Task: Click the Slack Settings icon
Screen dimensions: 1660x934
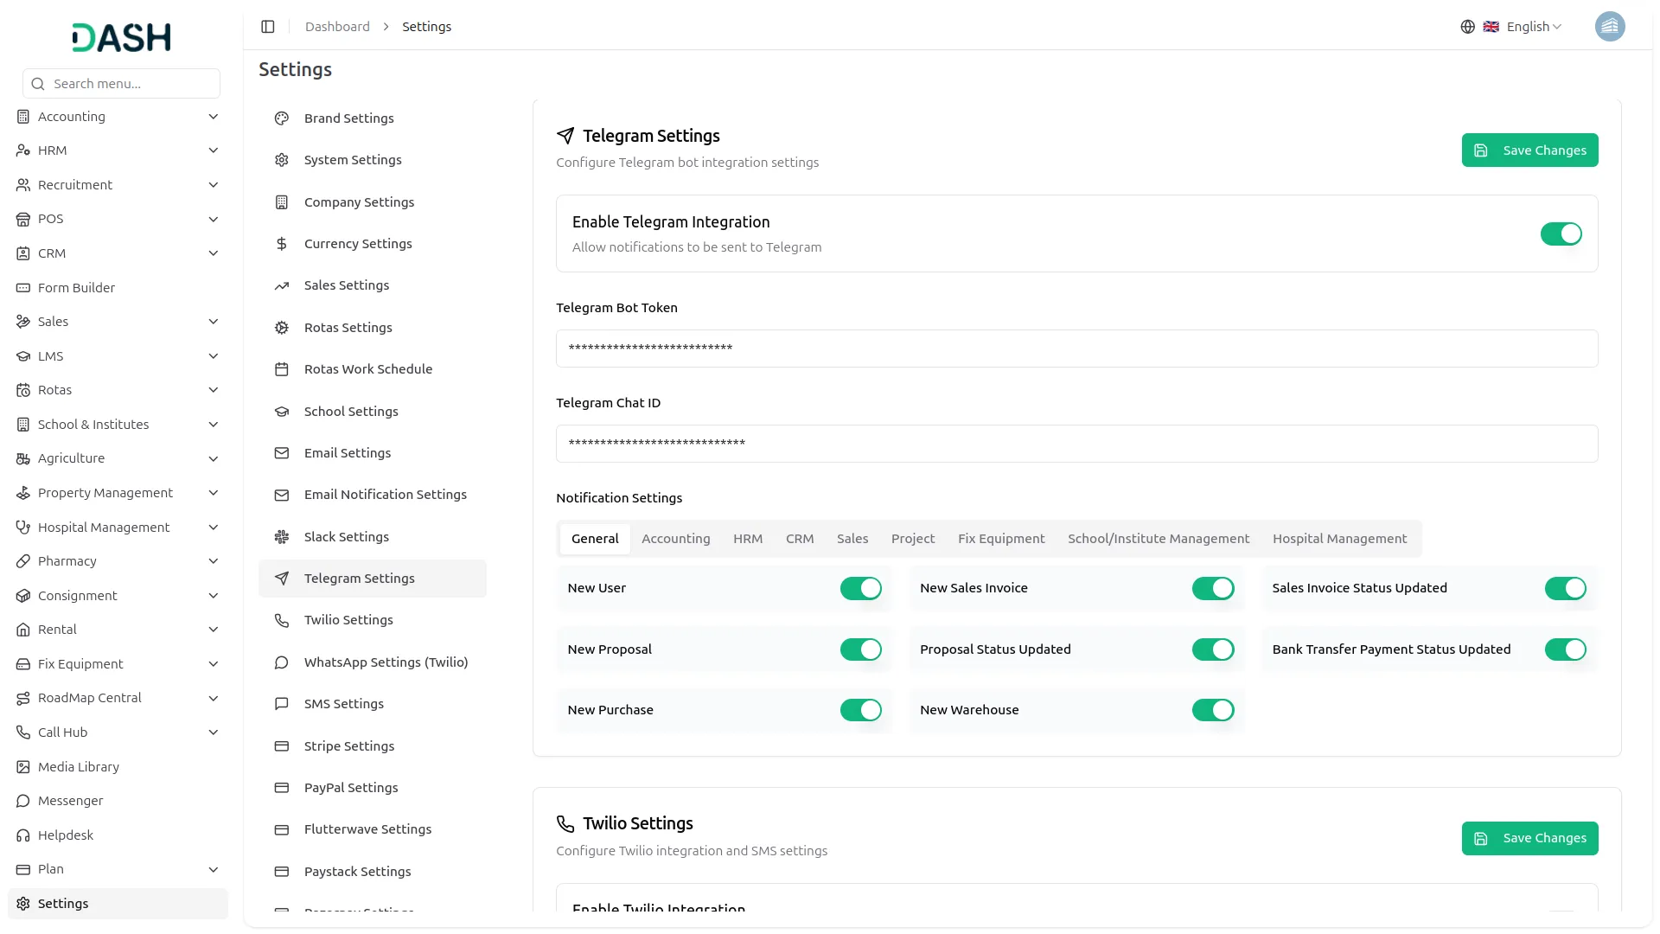Action: pyautogui.click(x=282, y=537)
